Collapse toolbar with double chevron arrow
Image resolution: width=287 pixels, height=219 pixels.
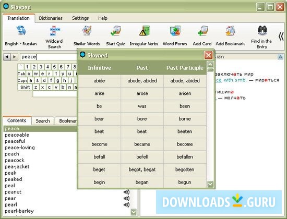281,36
